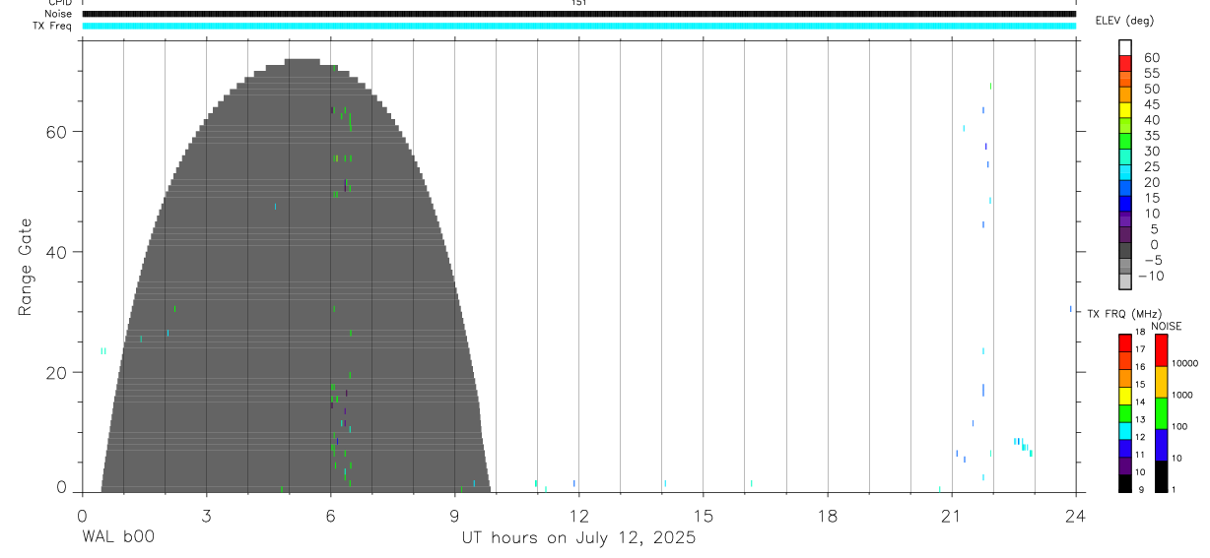Select x-axis tick label '21'
This screenshot has width=1210, height=558.
click(951, 515)
